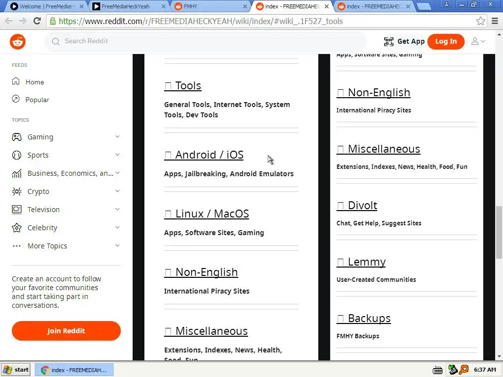Screen dimensions: 503x377
Task: Open the Lemmy link
Action: pyautogui.click(x=361, y=262)
